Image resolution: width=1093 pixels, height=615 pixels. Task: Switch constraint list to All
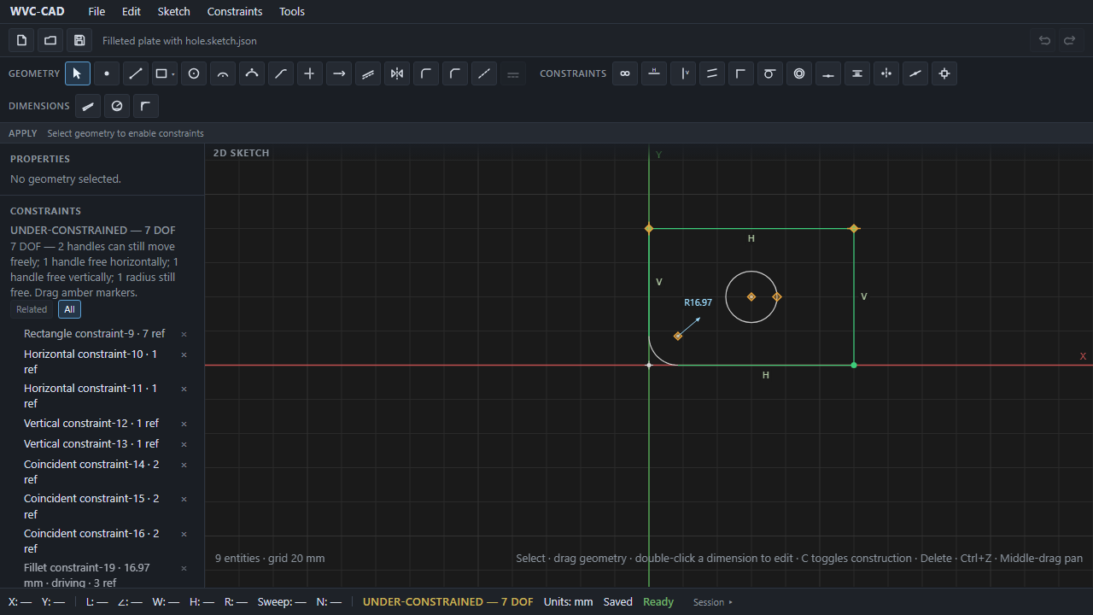click(x=69, y=309)
